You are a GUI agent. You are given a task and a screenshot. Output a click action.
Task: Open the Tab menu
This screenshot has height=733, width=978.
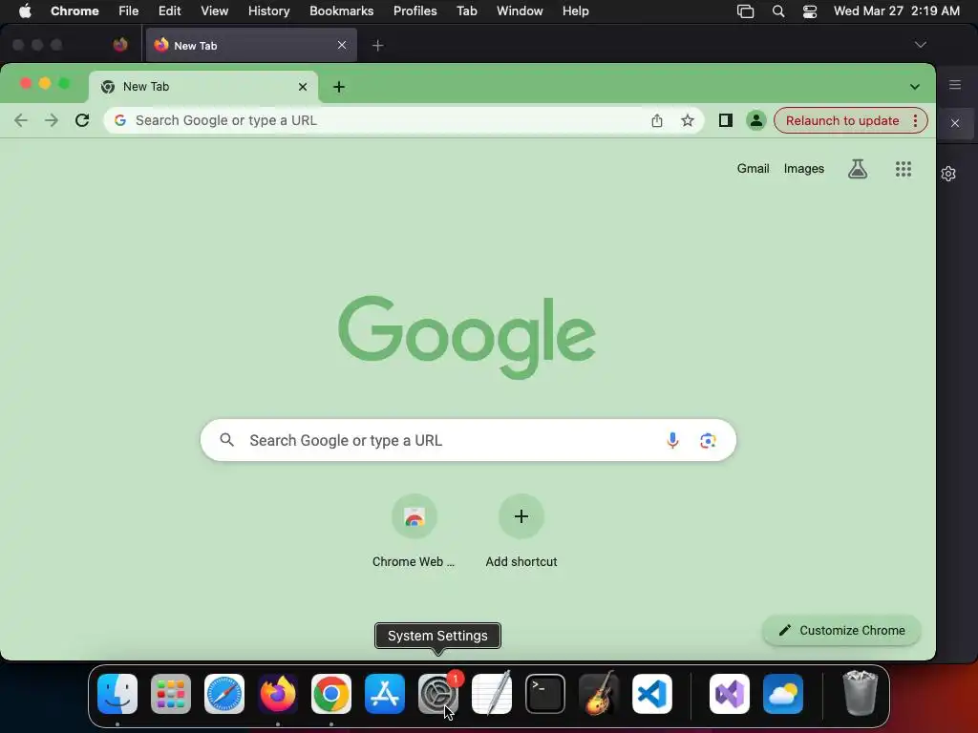pyautogui.click(x=466, y=10)
